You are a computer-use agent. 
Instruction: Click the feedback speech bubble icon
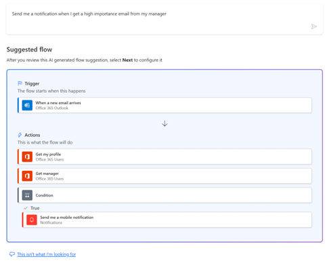(12, 254)
